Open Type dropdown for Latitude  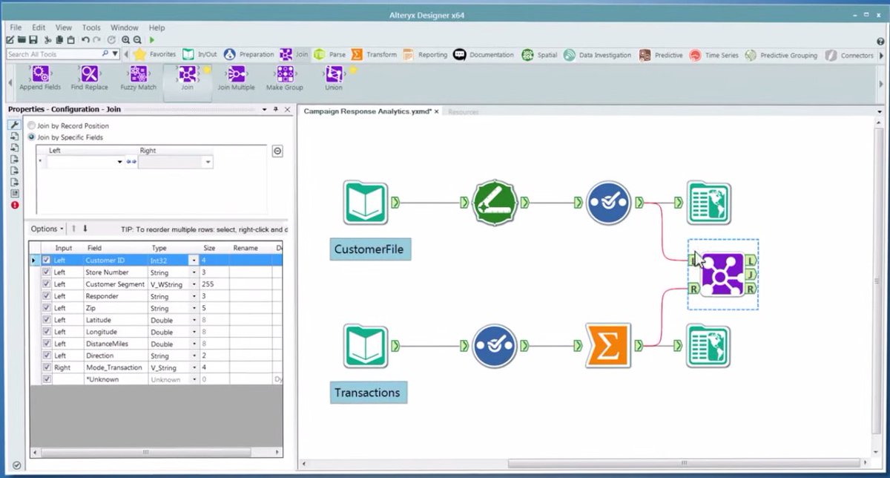pos(194,320)
